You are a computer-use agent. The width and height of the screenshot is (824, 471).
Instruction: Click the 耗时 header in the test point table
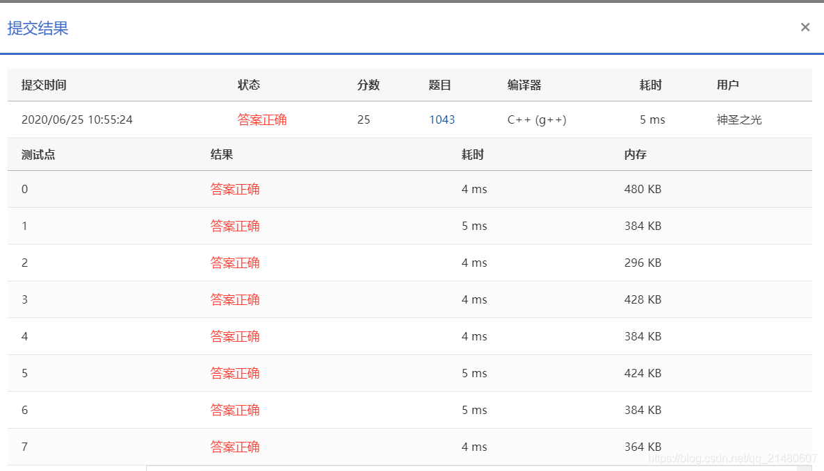coord(472,154)
